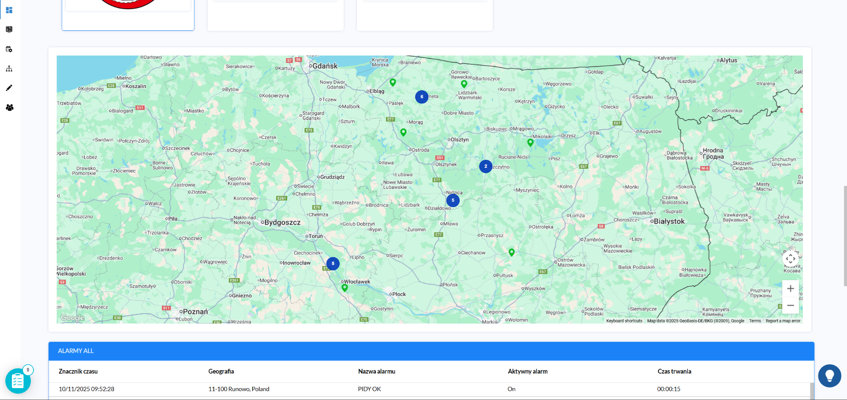847x400 pixels.
Task: Zoom out on the map
Action: click(791, 305)
